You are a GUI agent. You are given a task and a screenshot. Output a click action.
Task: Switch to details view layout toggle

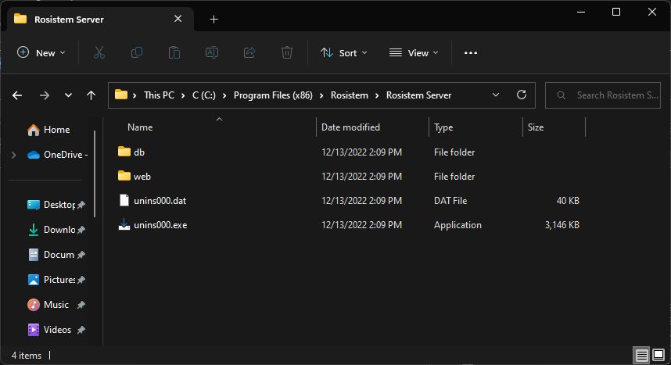[x=641, y=356]
